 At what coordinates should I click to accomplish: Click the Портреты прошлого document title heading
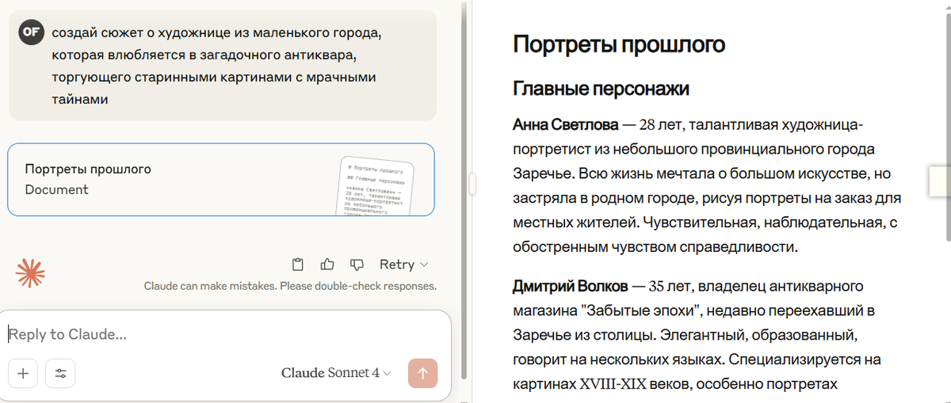619,44
